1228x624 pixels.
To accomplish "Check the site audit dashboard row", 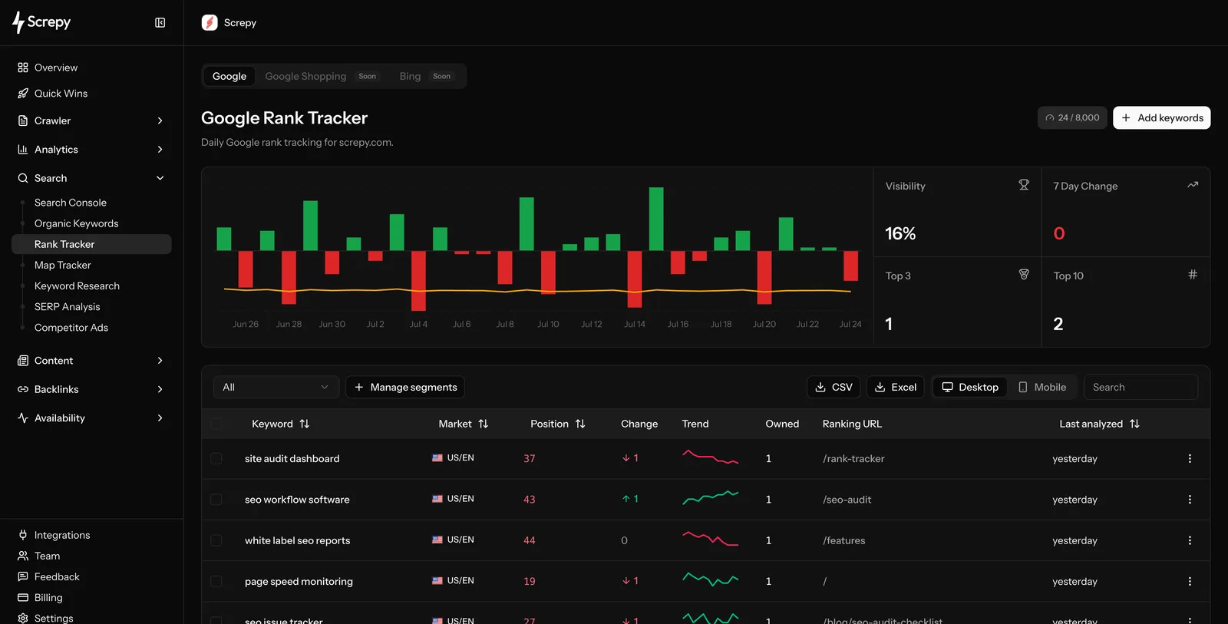I will point(216,459).
